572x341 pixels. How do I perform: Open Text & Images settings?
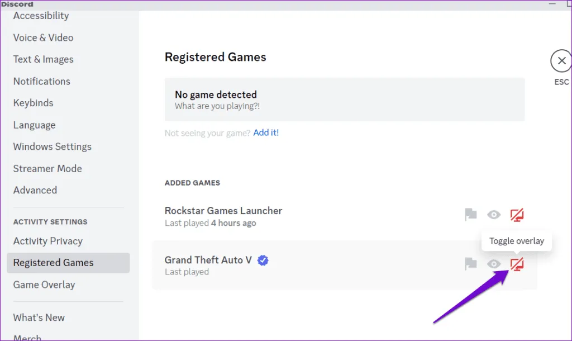(44, 59)
